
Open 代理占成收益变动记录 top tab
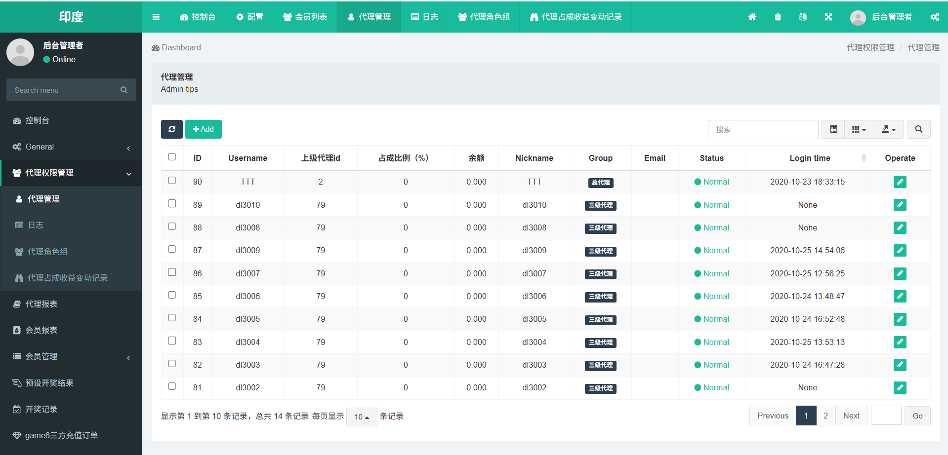(576, 17)
